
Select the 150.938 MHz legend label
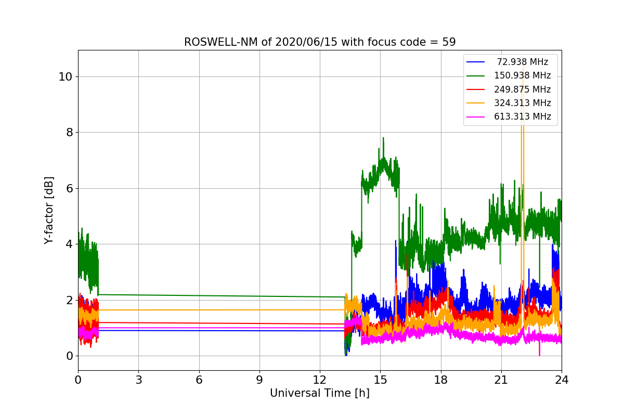(x=523, y=75)
